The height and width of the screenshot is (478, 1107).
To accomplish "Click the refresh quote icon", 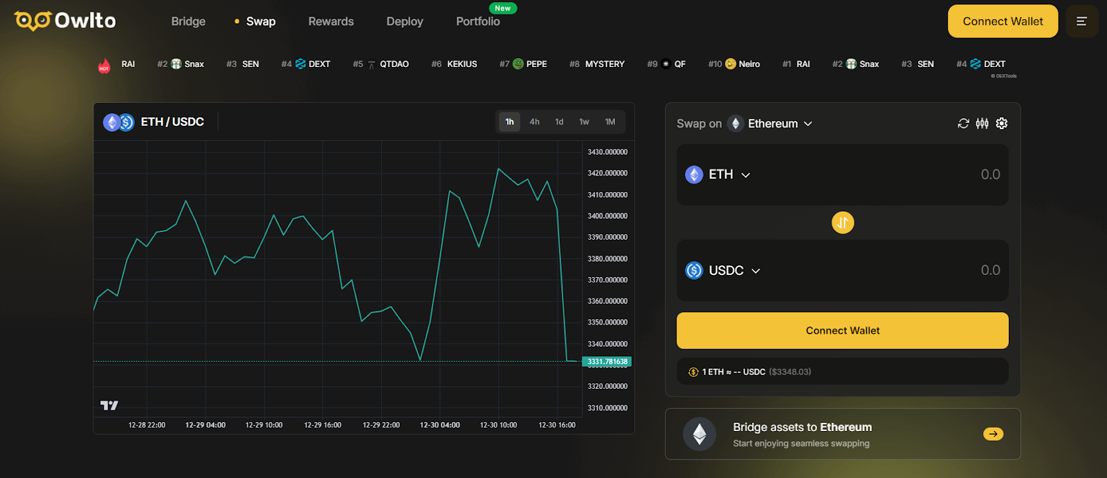I will [x=963, y=124].
